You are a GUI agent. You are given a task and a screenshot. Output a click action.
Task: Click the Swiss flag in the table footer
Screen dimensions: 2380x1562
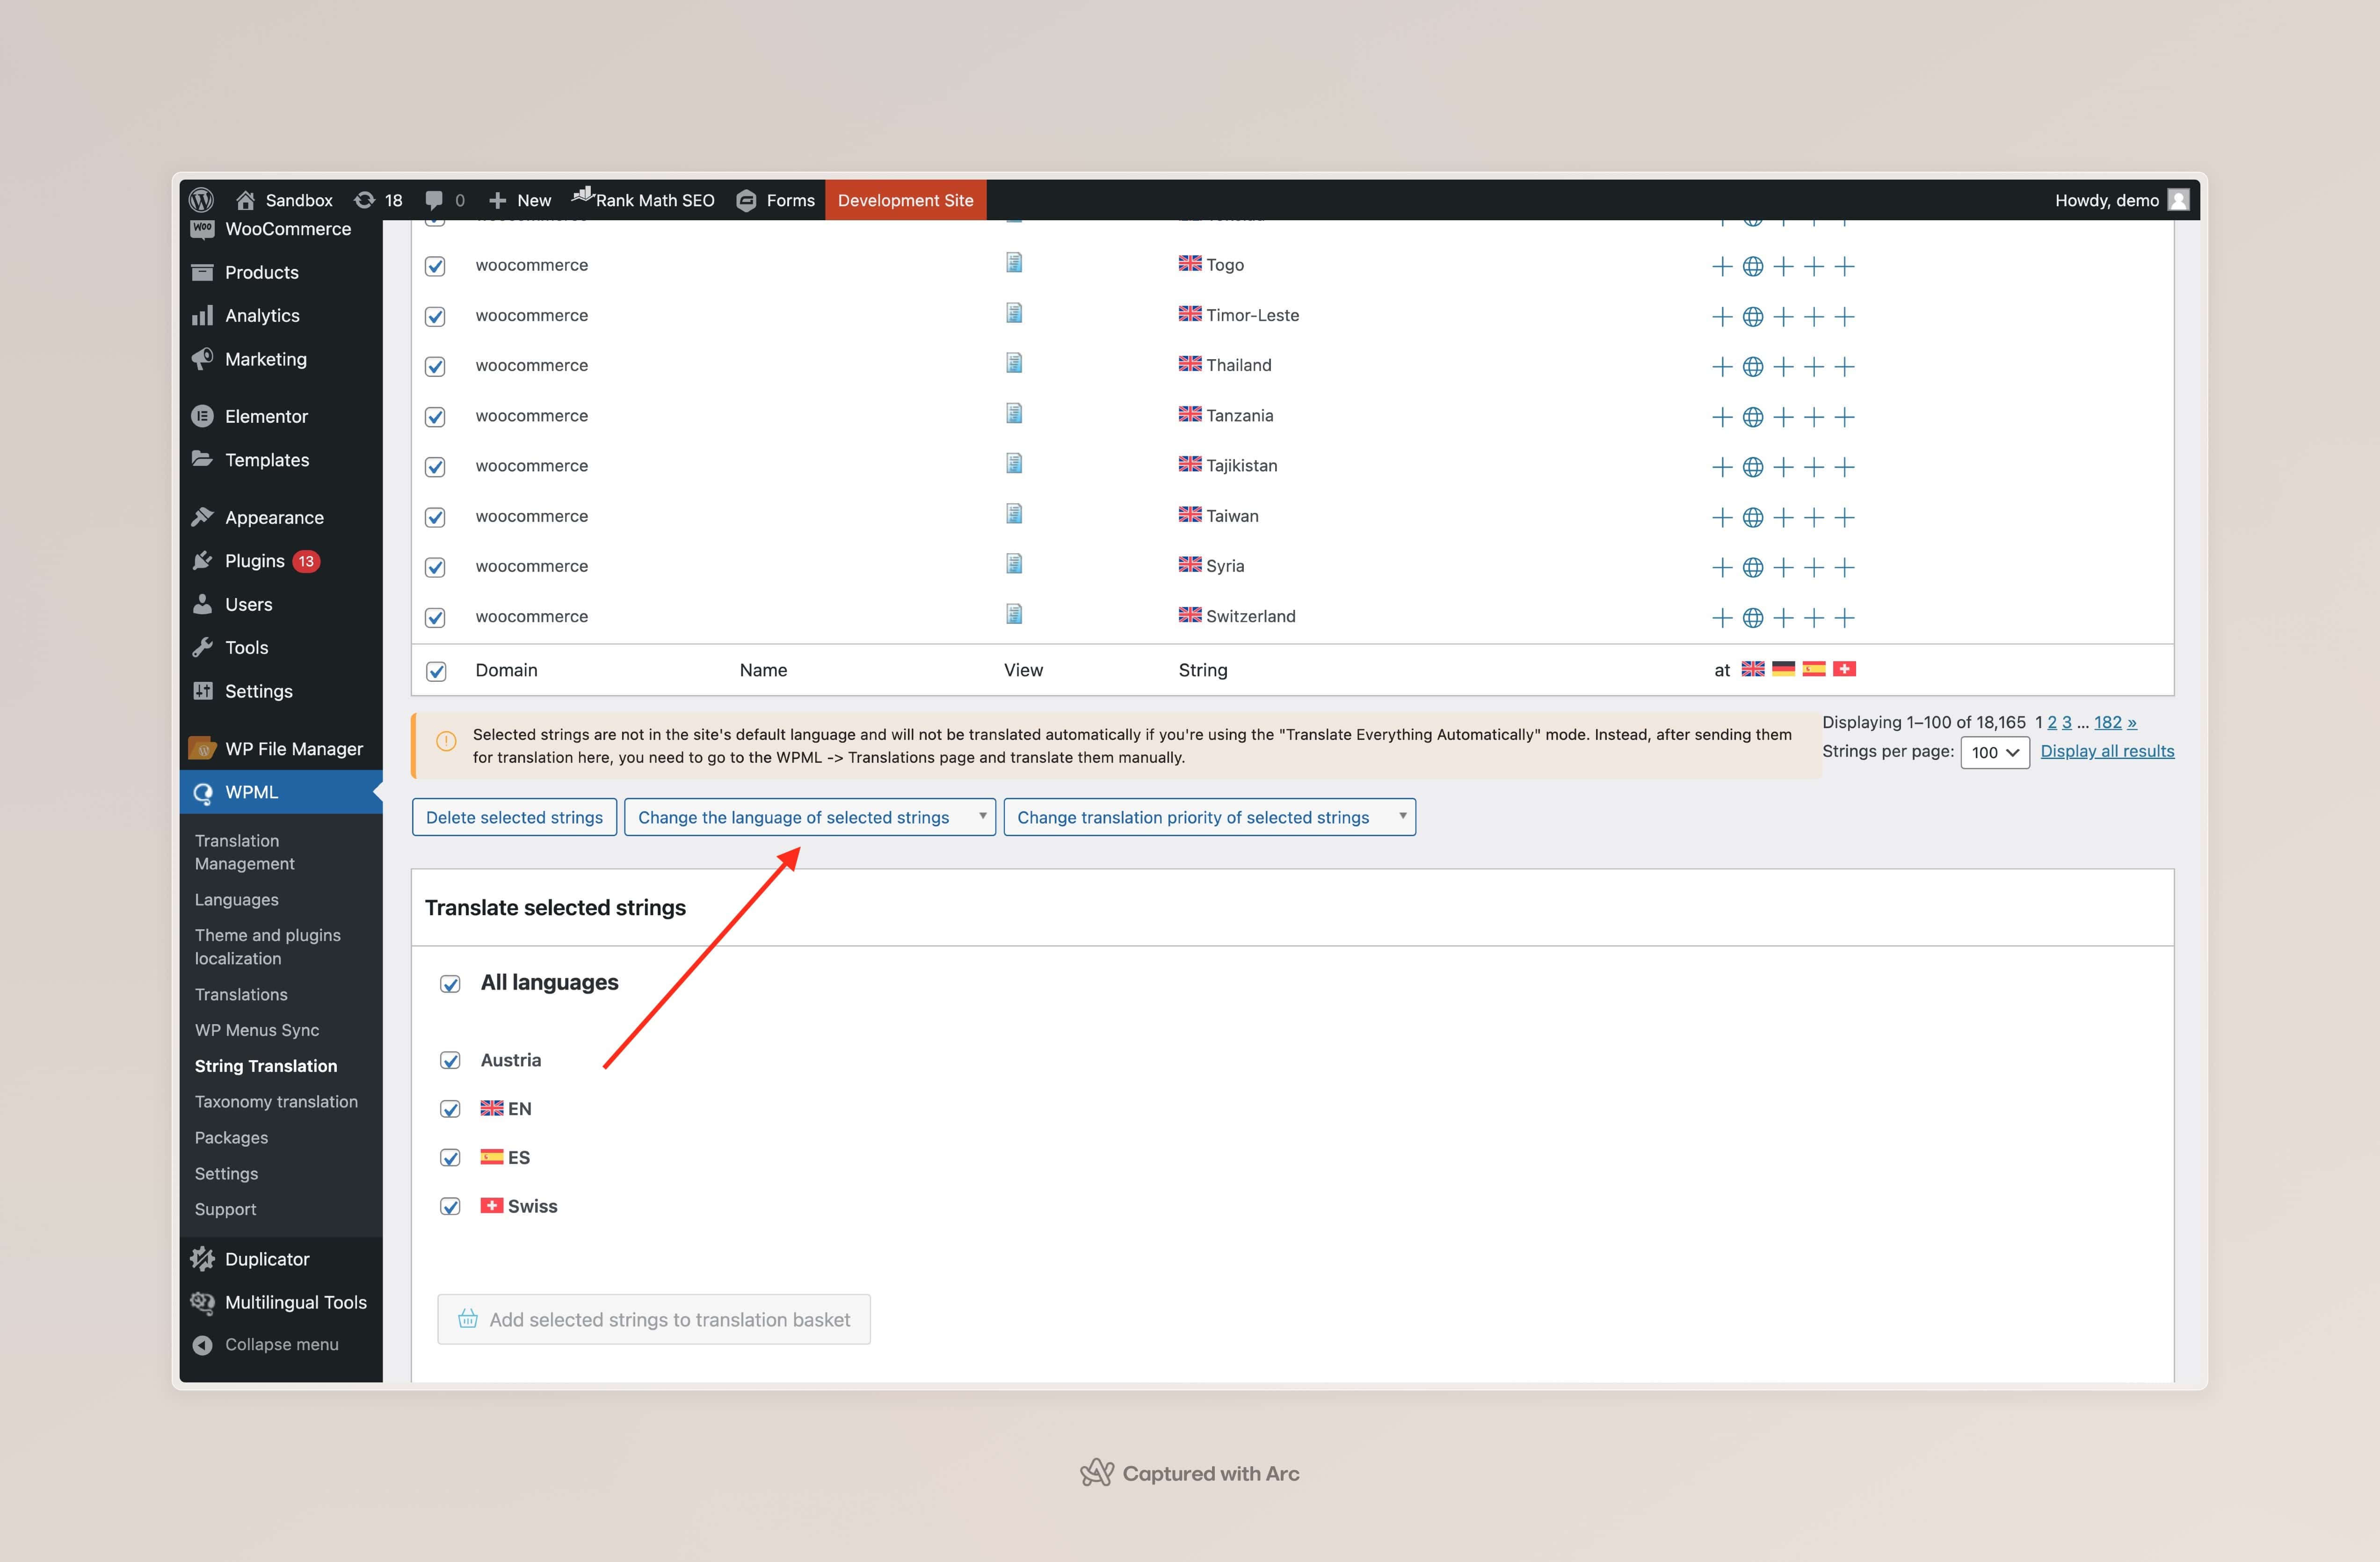click(x=1844, y=669)
